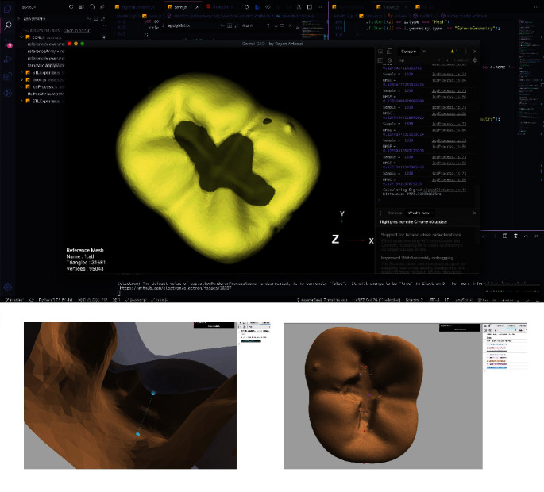Screen dimensions: 544x492
Task: Switch to the index.html editor tab
Action: coord(219,7)
